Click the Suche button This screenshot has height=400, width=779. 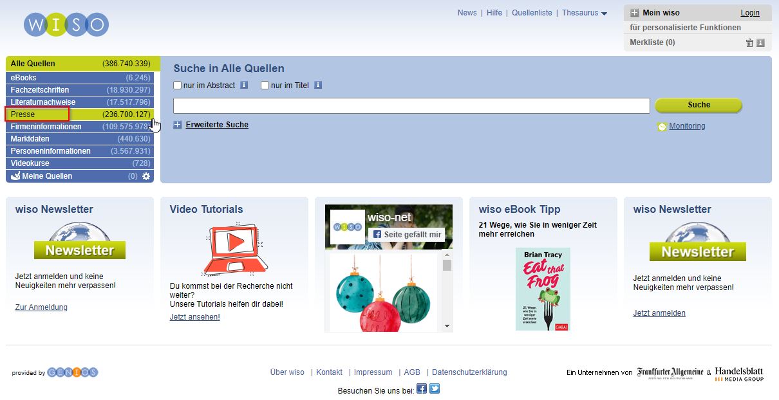[699, 105]
